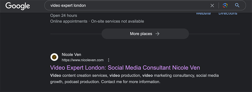Click the arrow inside More places
Viewport: 252px width, 92px height.
[x=157, y=34]
